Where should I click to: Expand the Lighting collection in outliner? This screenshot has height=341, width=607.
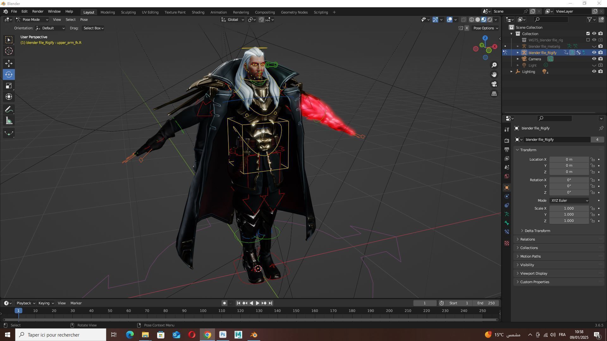[x=512, y=72]
